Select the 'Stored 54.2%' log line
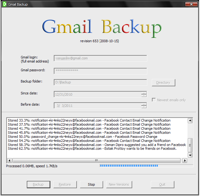This screenshot has height=196, width=200. click(89, 141)
